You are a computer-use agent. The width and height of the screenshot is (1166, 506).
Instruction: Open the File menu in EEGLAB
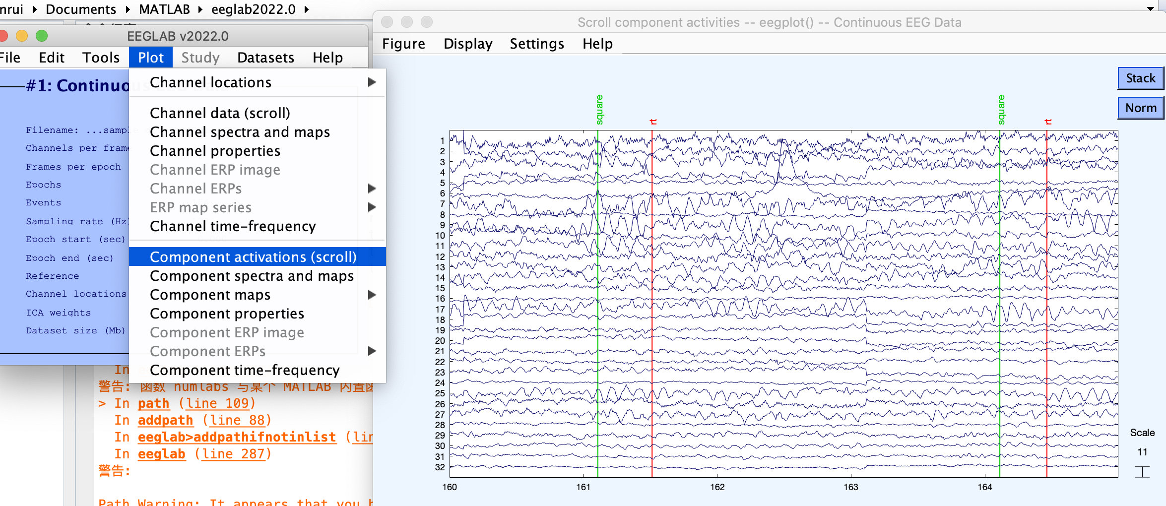[10, 58]
